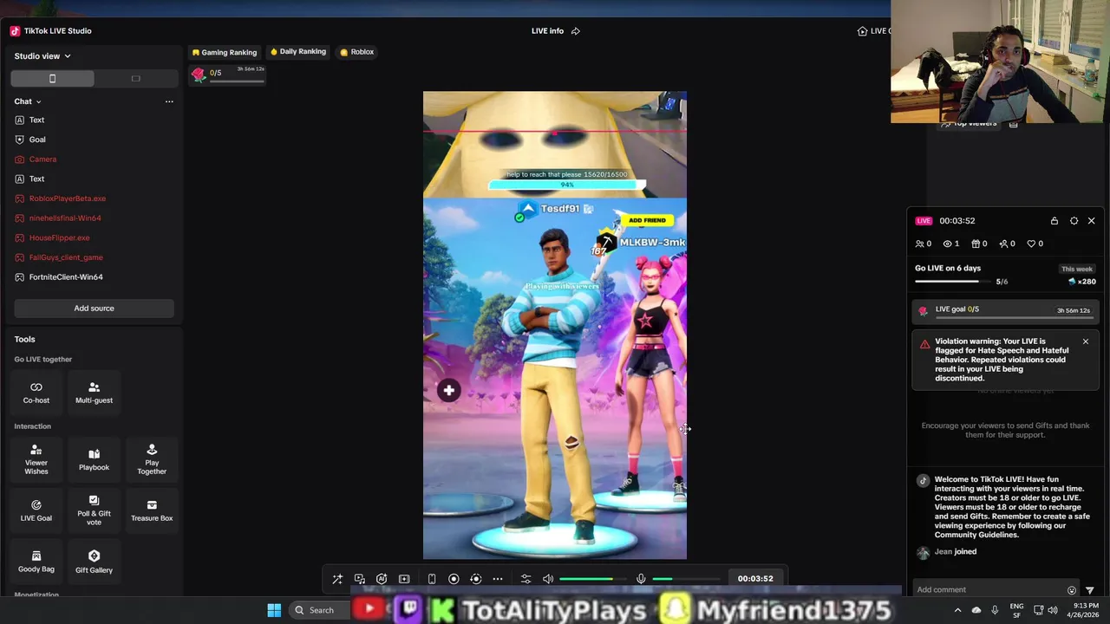Launch the Play Together tool

tap(152, 459)
